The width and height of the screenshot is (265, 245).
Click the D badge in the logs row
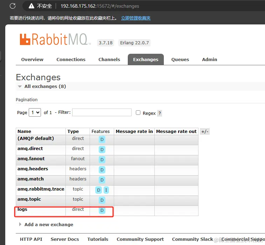click(x=102, y=210)
